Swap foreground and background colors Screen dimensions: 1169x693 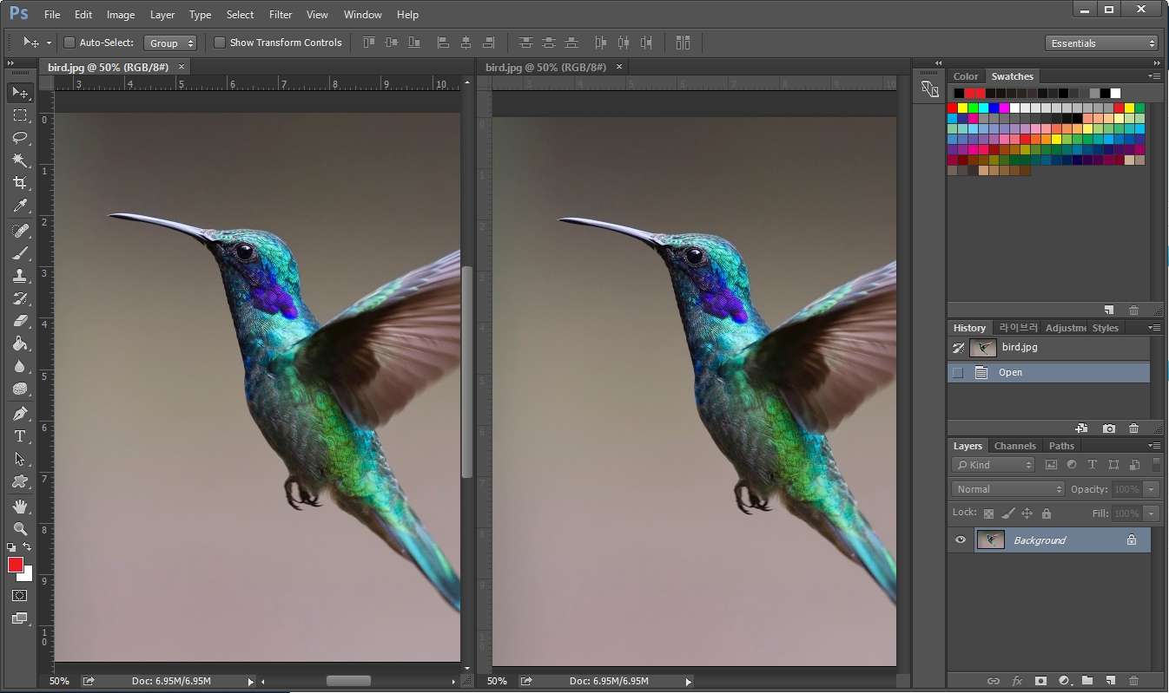[27, 547]
